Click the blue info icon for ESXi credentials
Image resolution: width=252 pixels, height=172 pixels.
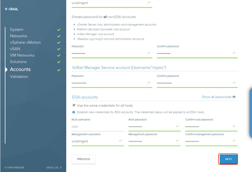pyautogui.click(x=73, y=112)
